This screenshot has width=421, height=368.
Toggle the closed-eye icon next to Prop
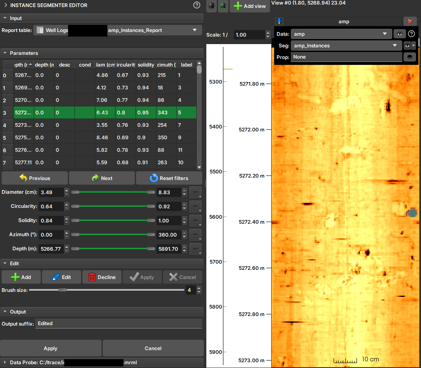(409, 57)
